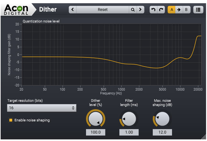The height and width of the screenshot is (141, 207).
Task: Copy settings A to B arrow
Action: click(x=179, y=10)
